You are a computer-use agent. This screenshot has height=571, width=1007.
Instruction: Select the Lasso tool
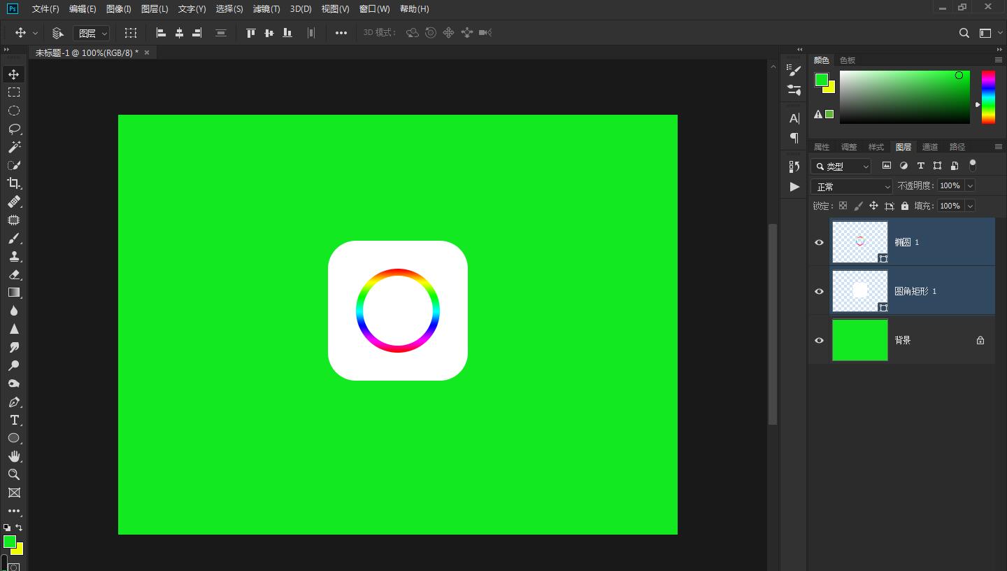(13, 129)
